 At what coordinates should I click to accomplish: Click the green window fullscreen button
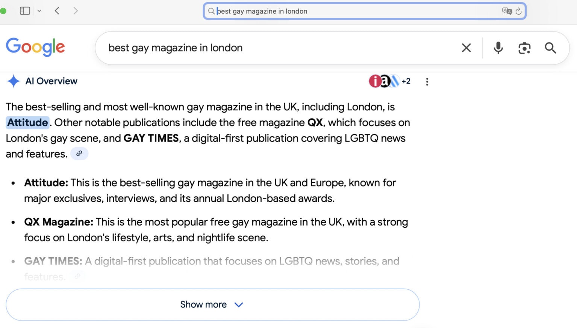click(x=3, y=11)
